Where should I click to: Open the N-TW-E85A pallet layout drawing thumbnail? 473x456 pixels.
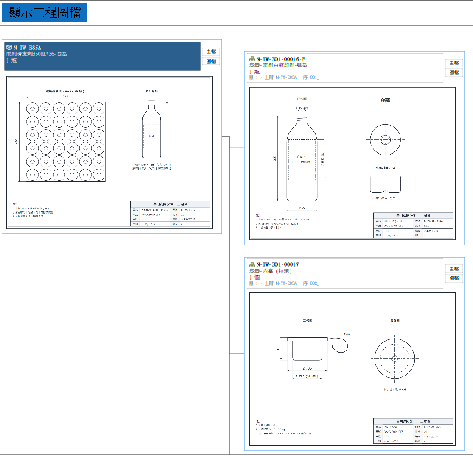pyautogui.click(x=109, y=152)
